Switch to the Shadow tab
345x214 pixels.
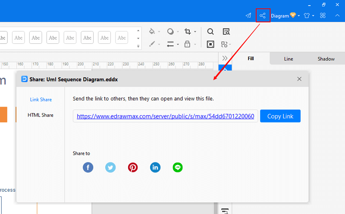[x=326, y=59]
